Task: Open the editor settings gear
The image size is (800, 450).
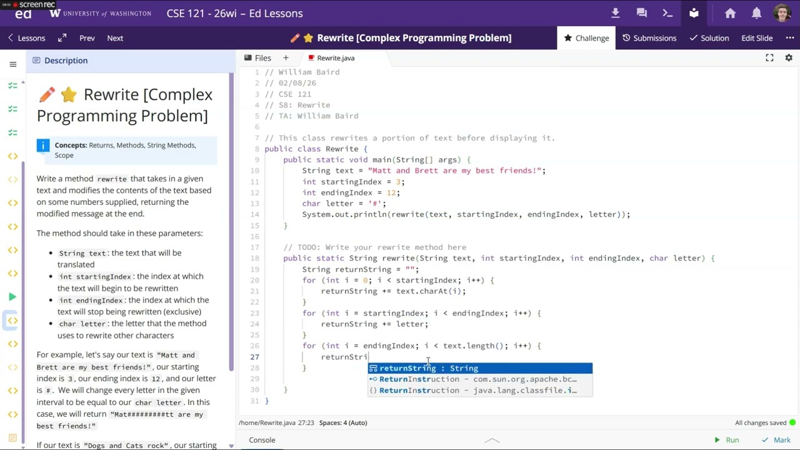Action: coord(789,57)
